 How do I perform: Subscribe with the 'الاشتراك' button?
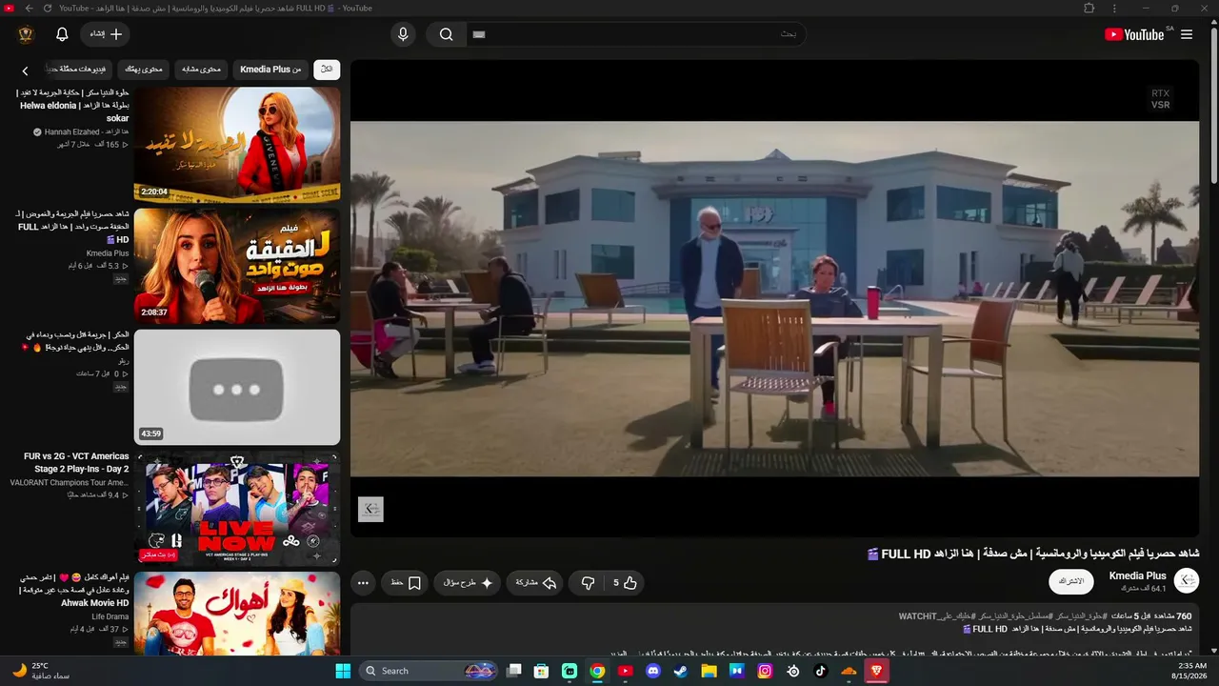[1071, 581]
